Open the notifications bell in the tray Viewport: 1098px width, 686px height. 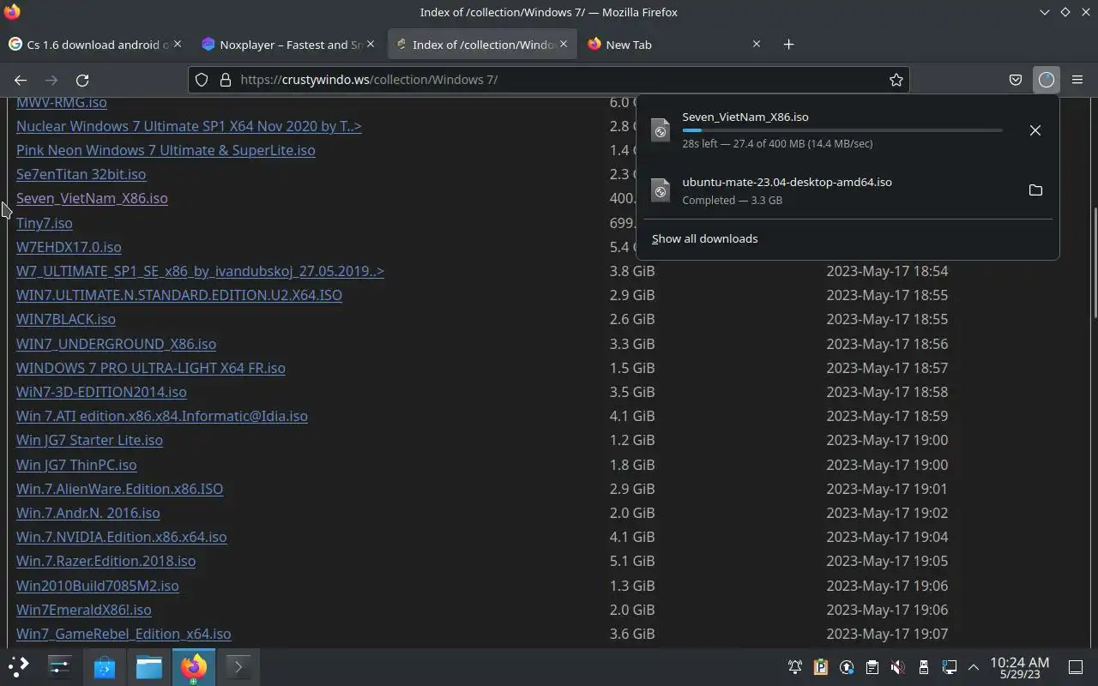pyautogui.click(x=795, y=667)
